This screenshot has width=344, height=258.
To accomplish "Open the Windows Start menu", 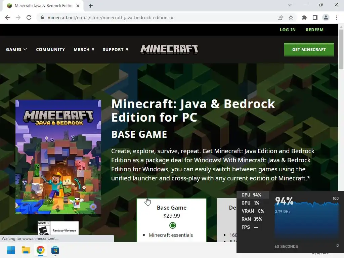I will point(11,250).
